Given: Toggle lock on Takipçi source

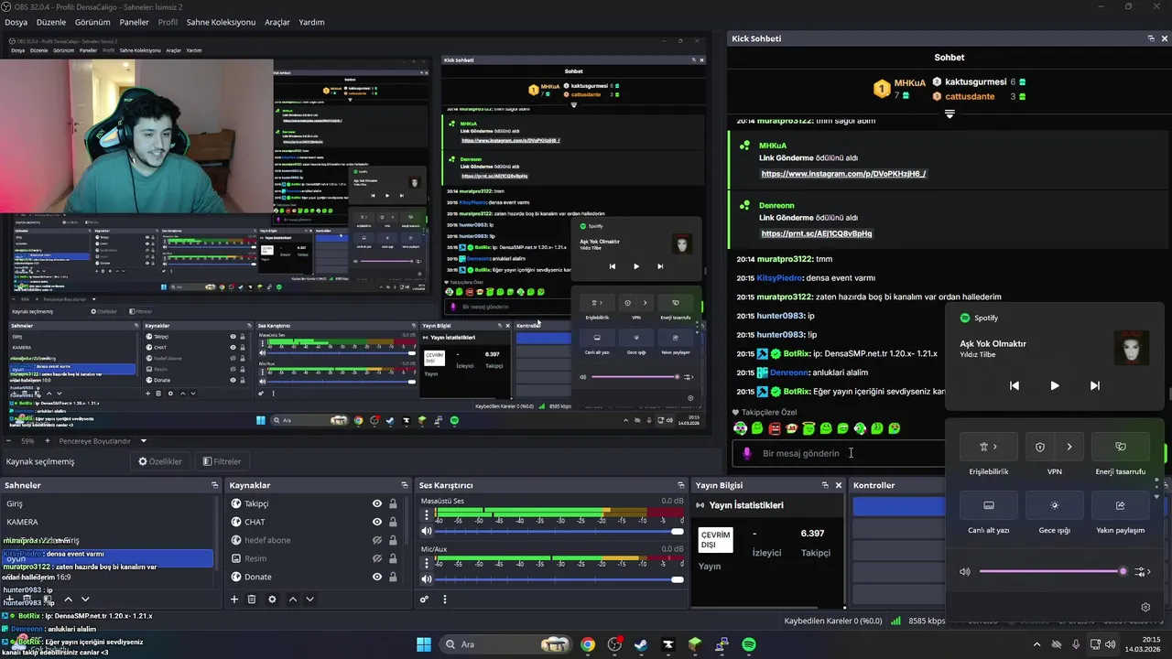Looking at the screenshot, I should tap(393, 503).
